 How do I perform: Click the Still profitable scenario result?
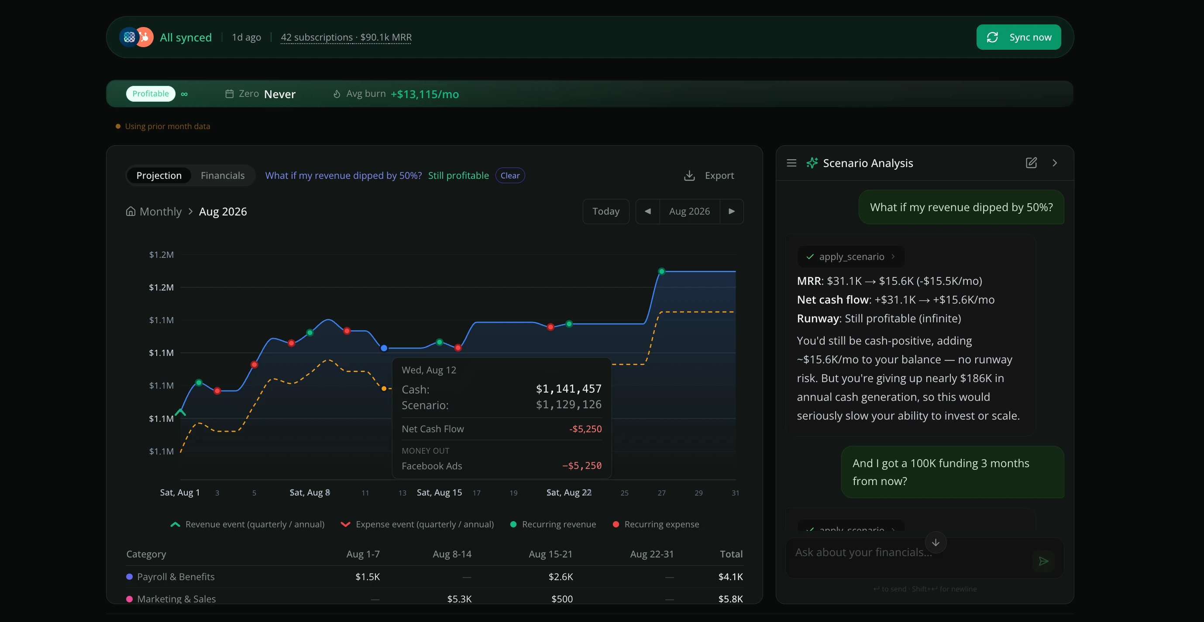click(458, 175)
